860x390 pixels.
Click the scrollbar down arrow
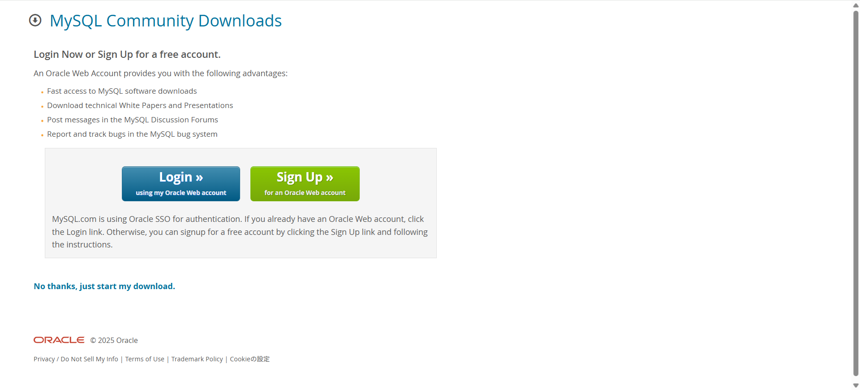pyautogui.click(x=856, y=386)
